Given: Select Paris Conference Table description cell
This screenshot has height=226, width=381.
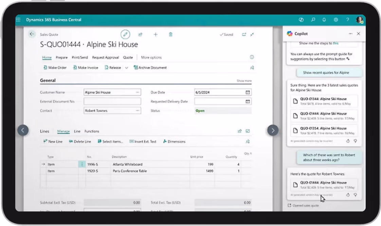Looking at the screenshot, I should click(x=150, y=171).
